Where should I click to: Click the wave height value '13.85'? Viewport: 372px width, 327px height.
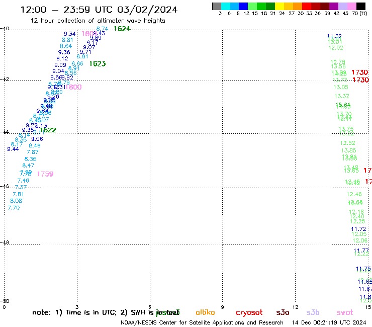click(x=348, y=150)
